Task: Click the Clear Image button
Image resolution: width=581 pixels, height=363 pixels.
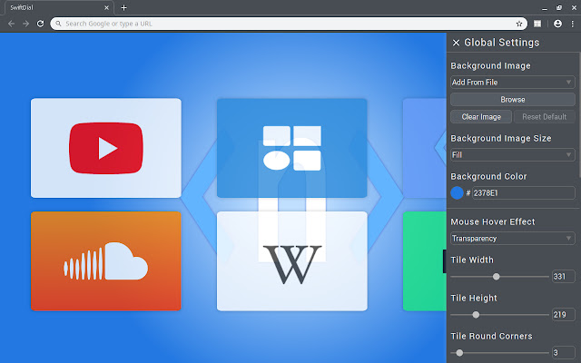Action: click(481, 117)
